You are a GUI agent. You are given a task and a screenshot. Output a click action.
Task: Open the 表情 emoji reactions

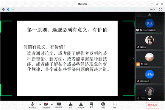103,105
